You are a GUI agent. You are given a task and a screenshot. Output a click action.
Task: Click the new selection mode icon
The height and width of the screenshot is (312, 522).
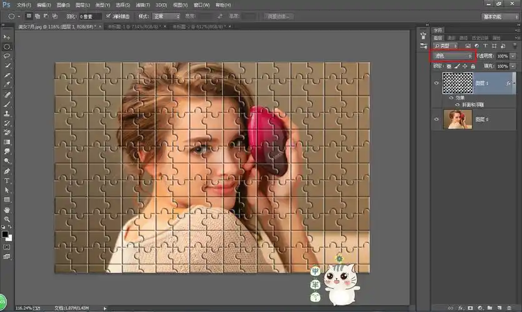pos(29,16)
